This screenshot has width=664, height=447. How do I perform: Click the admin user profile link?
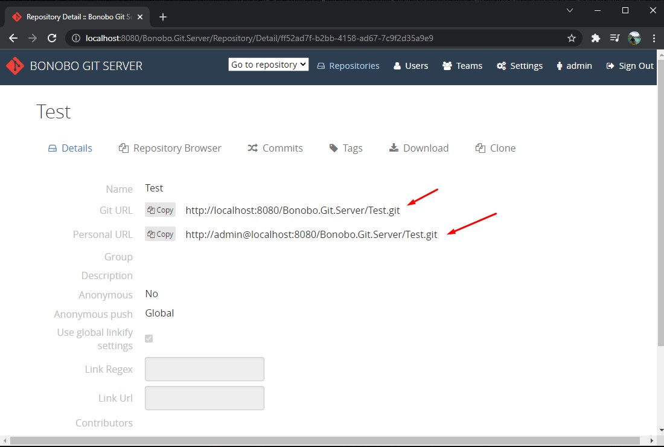tap(573, 66)
